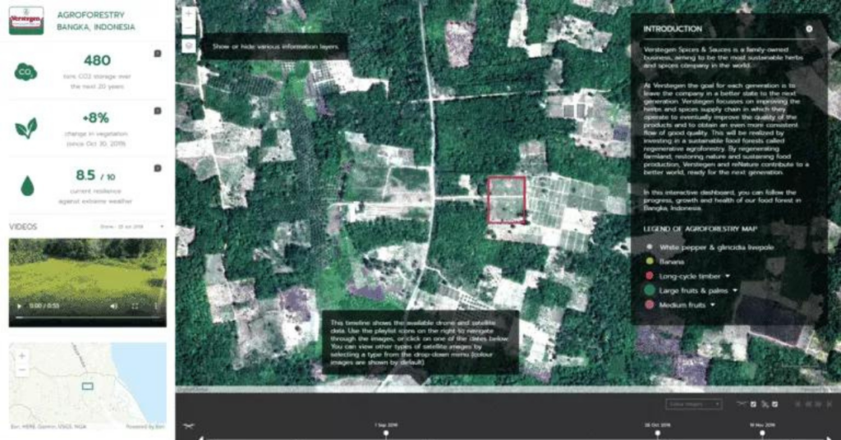Open the Colour images dropdown
The height and width of the screenshot is (440, 841).
pos(694,404)
